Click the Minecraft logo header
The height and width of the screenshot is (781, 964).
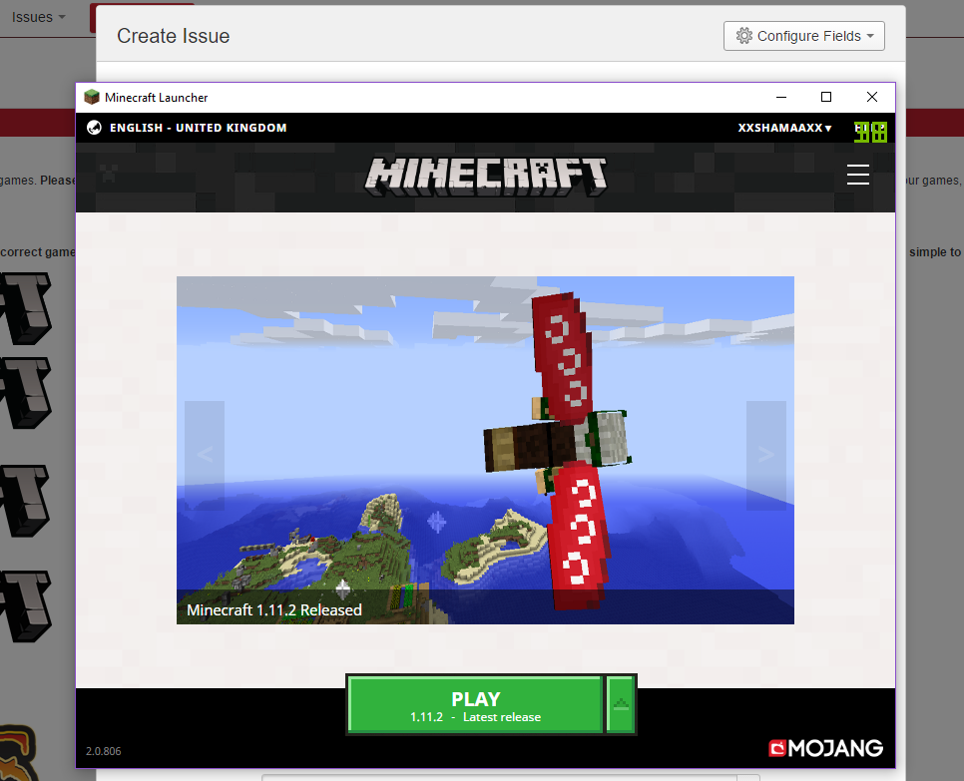486,177
